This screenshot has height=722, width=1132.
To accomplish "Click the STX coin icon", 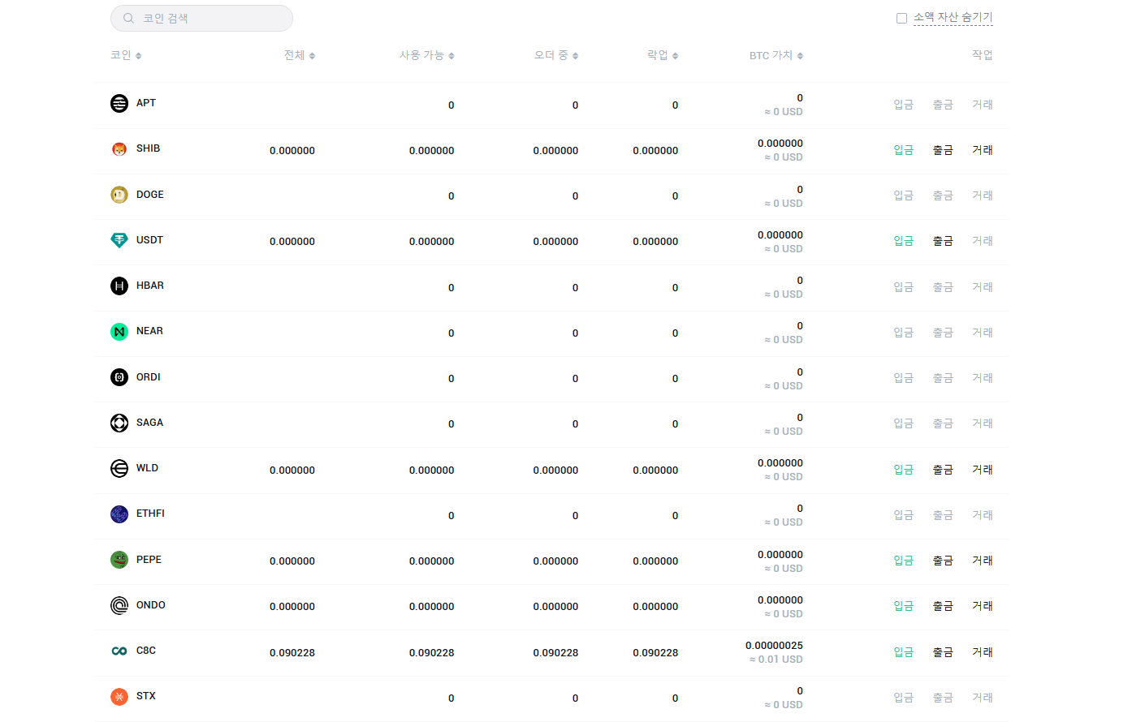I will click(x=119, y=697).
